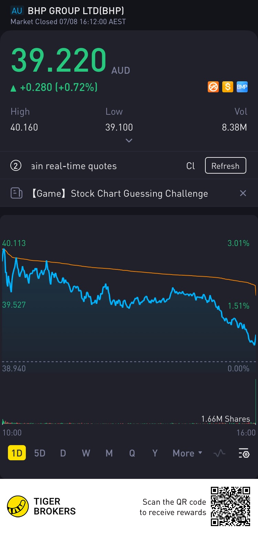Tap the Tiger Brokers logo
Screen dimensions: 258x534
[18, 506]
